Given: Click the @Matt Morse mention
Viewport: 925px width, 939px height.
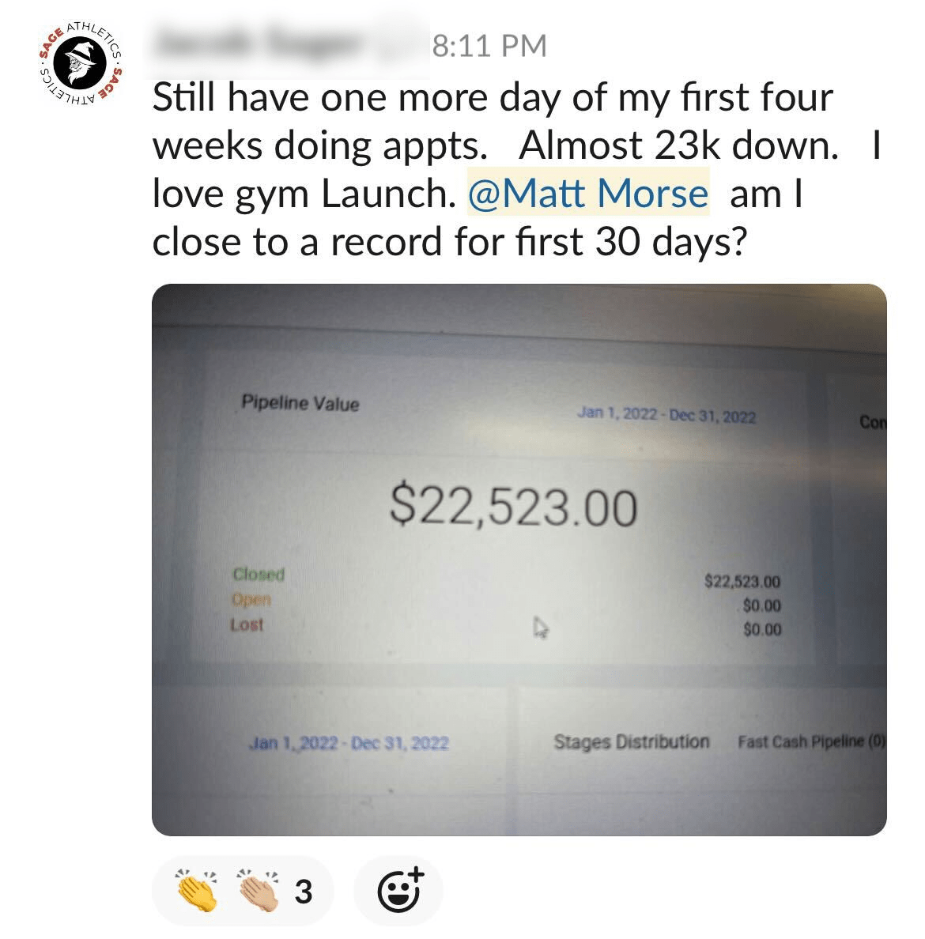Looking at the screenshot, I should 588,194.
